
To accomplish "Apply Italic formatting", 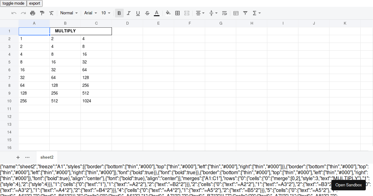I will point(128,13).
